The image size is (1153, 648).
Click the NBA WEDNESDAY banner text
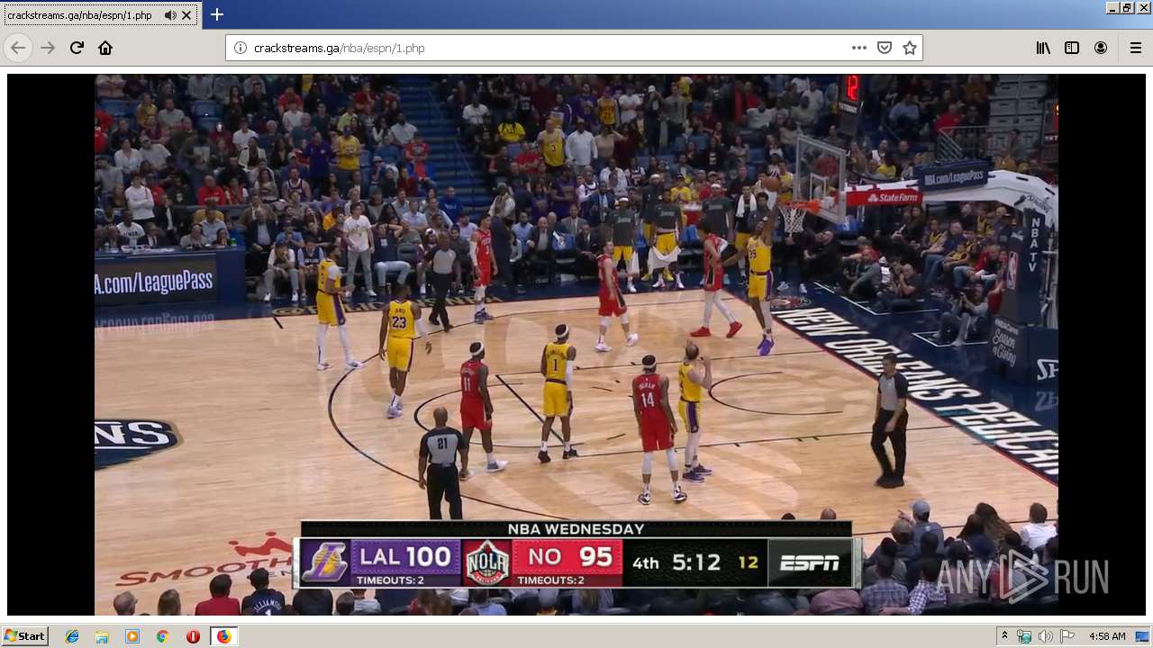point(576,529)
